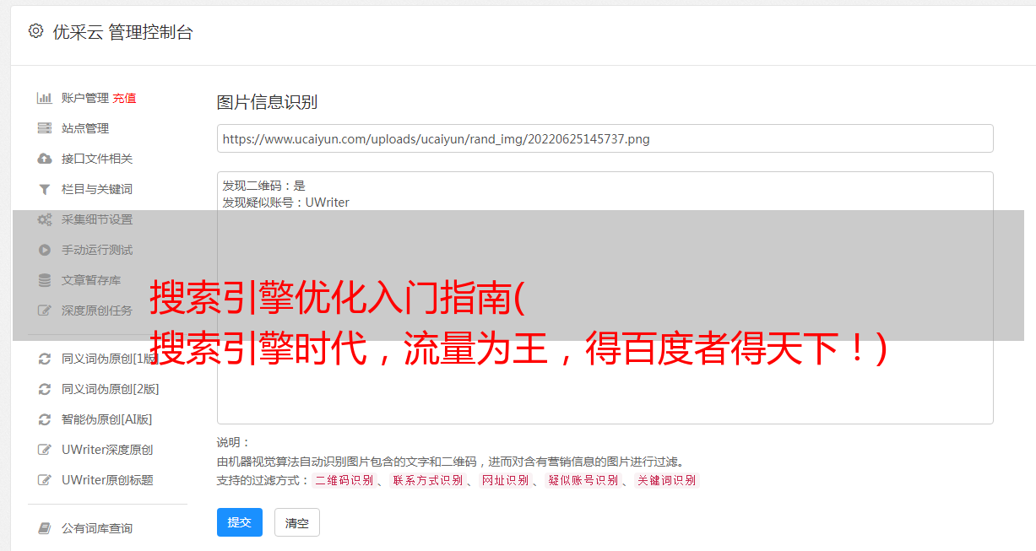Viewport: 1036px width, 551px height.
Task: Click inside the recognition result textarea
Action: click(x=605, y=297)
